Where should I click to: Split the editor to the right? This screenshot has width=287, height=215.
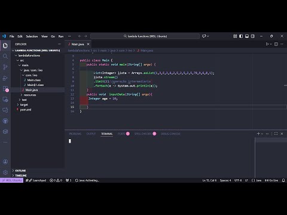276,44
